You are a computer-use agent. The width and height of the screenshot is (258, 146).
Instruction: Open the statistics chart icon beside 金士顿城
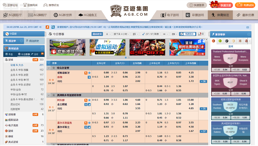[x=89, y=104]
